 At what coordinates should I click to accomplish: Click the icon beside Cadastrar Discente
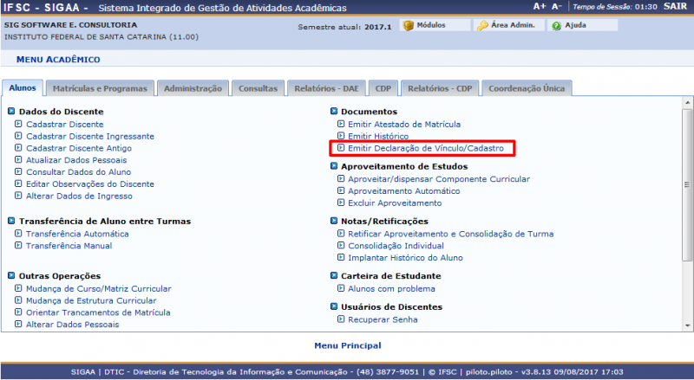18,125
